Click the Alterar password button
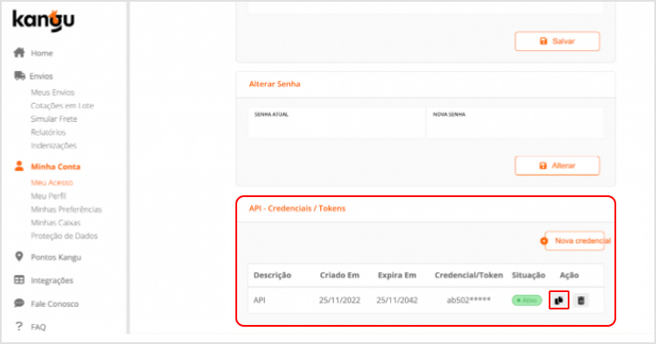The image size is (656, 344). (556, 166)
